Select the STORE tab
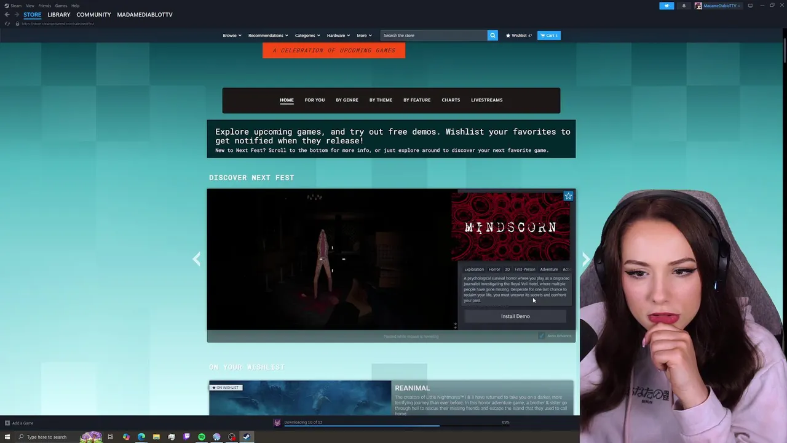 tap(33, 15)
